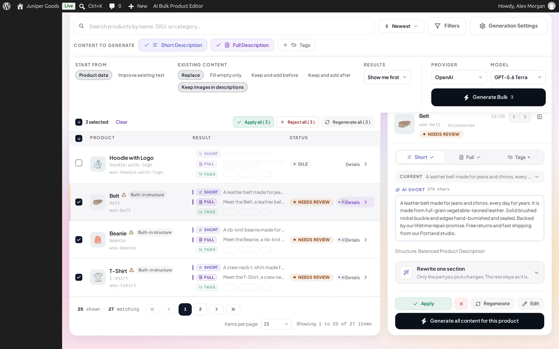Switch to the Tags tab in details

[x=519, y=157]
